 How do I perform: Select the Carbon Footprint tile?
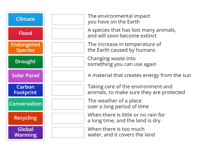tap(25, 90)
